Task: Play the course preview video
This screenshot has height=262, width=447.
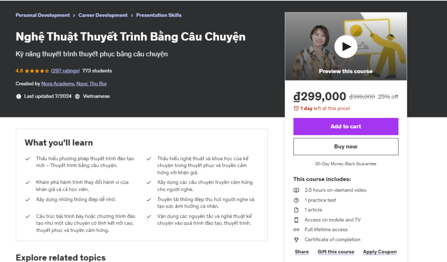Action: pyautogui.click(x=346, y=47)
